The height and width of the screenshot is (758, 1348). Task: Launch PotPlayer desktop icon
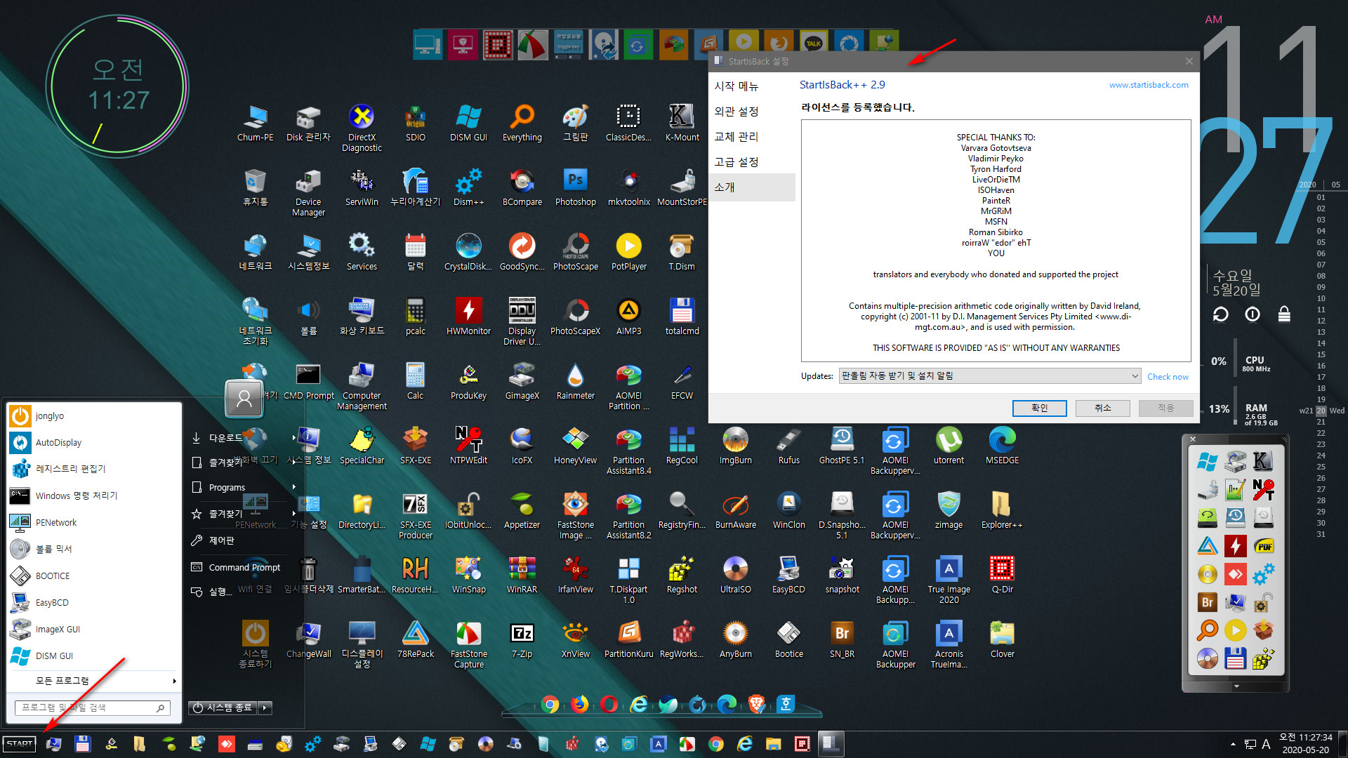tap(628, 252)
